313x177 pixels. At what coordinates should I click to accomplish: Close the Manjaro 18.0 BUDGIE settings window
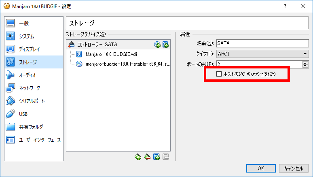(x=303, y=6)
